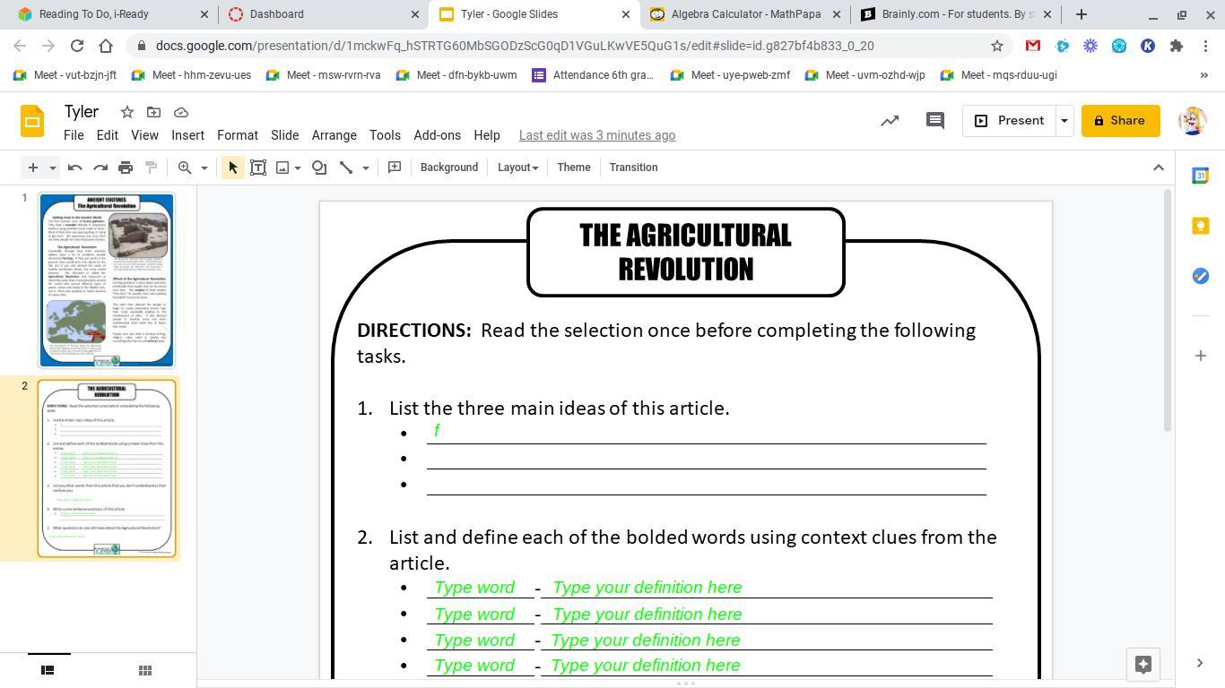Select the Shape tool
Image resolution: width=1225 pixels, height=688 pixels.
point(319,168)
